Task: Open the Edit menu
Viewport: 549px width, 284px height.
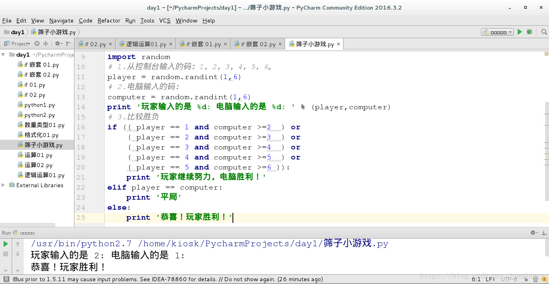Action: (21, 20)
